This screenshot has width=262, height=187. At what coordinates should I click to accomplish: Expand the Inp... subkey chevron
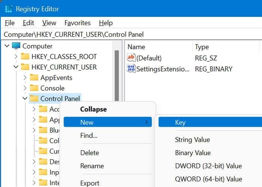(x=34, y=172)
